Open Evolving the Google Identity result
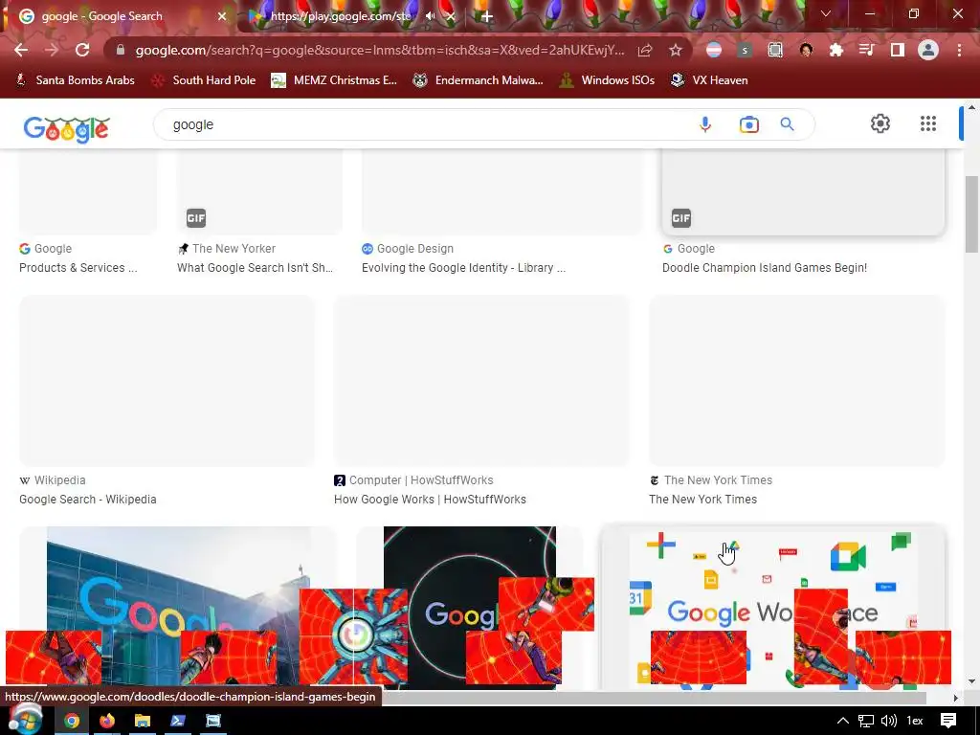This screenshot has height=735, width=980. (463, 268)
